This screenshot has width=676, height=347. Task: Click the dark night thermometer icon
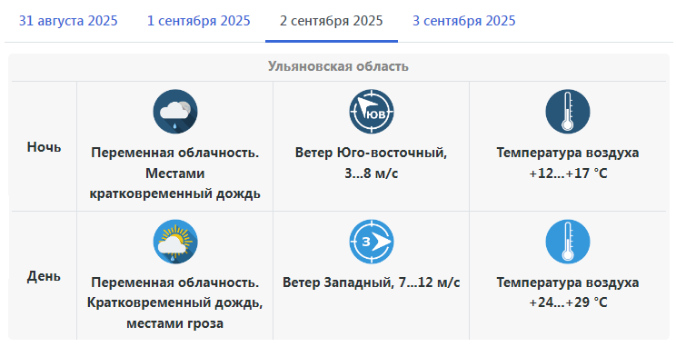pos(567,112)
